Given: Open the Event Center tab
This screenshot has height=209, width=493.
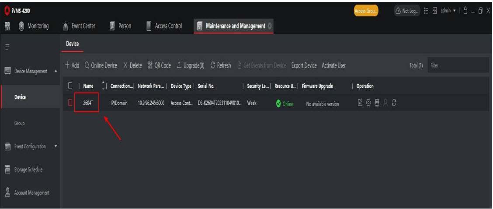Looking at the screenshot, I should pyautogui.click(x=80, y=26).
